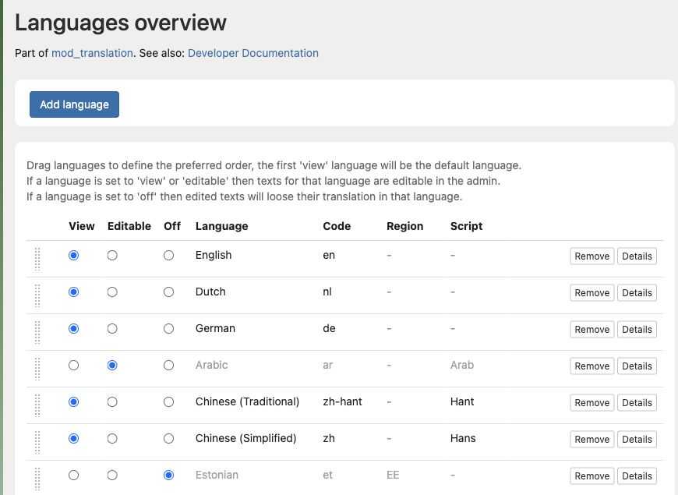Viewport: 678px width, 495px height.
Task: Select View radio for Chinese (Simplified)
Action: pyautogui.click(x=73, y=439)
